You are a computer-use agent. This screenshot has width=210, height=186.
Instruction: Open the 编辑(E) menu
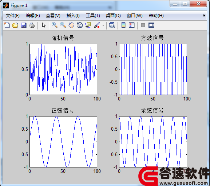33,16
